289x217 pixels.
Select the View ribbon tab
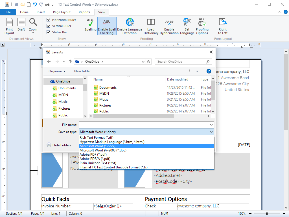(102, 12)
